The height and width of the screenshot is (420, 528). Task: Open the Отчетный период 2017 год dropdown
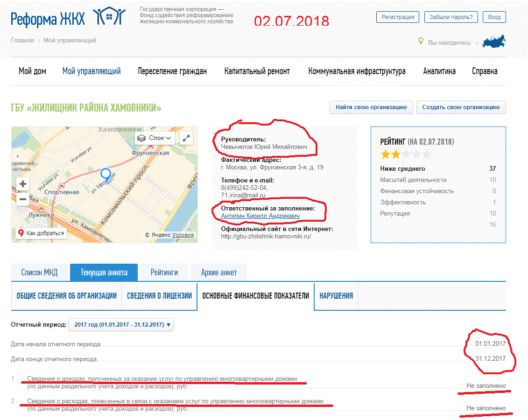pyautogui.click(x=121, y=325)
